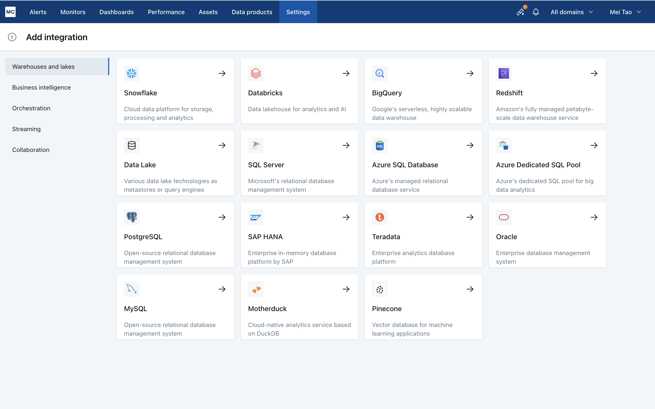
Task: Select Warehouses and lakes category
Action: coord(57,66)
